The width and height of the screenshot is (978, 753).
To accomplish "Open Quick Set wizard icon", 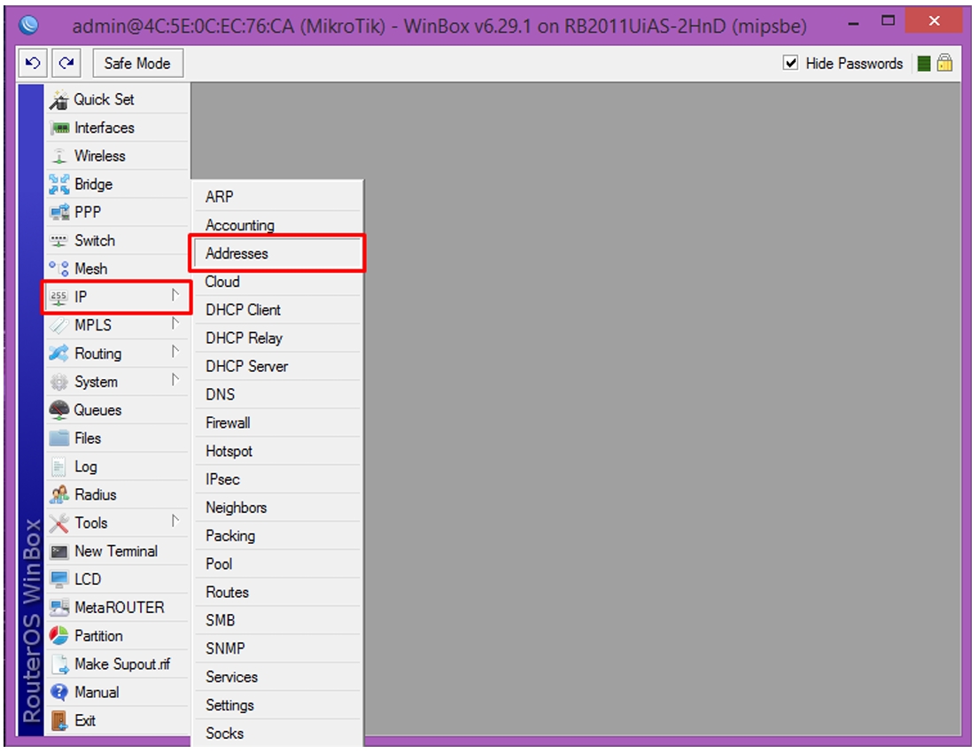I will pyautogui.click(x=59, y=100).
